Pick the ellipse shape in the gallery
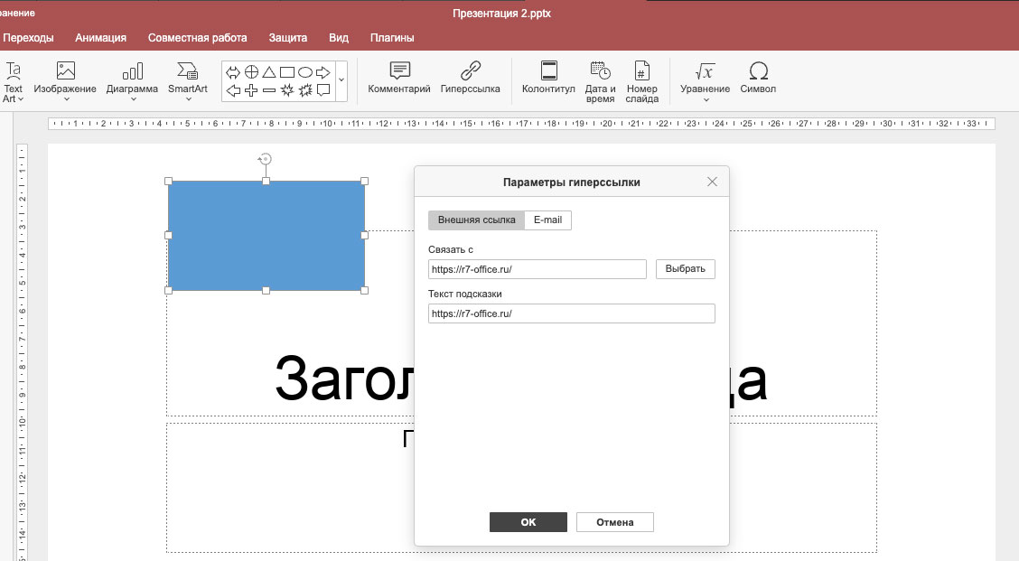1019x561 pixels. pos(304,72)
